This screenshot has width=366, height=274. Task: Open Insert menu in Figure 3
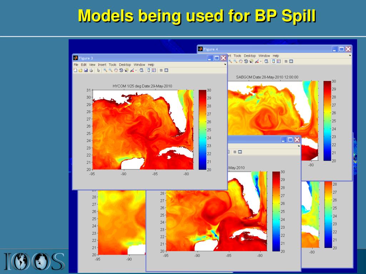pos(102,65)
